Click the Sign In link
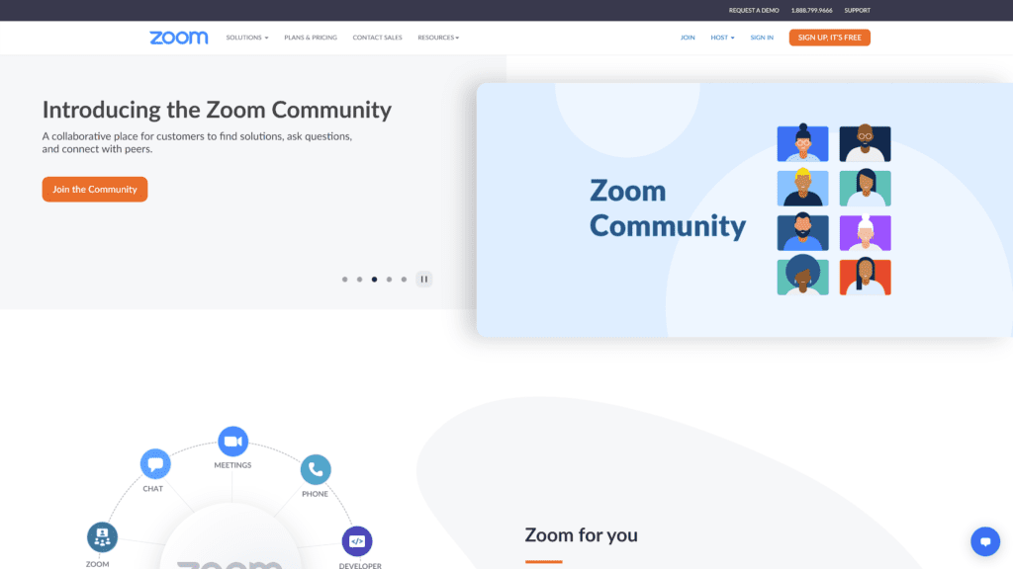The width and height of the screenshot is (1013, 569). point(762,38)
